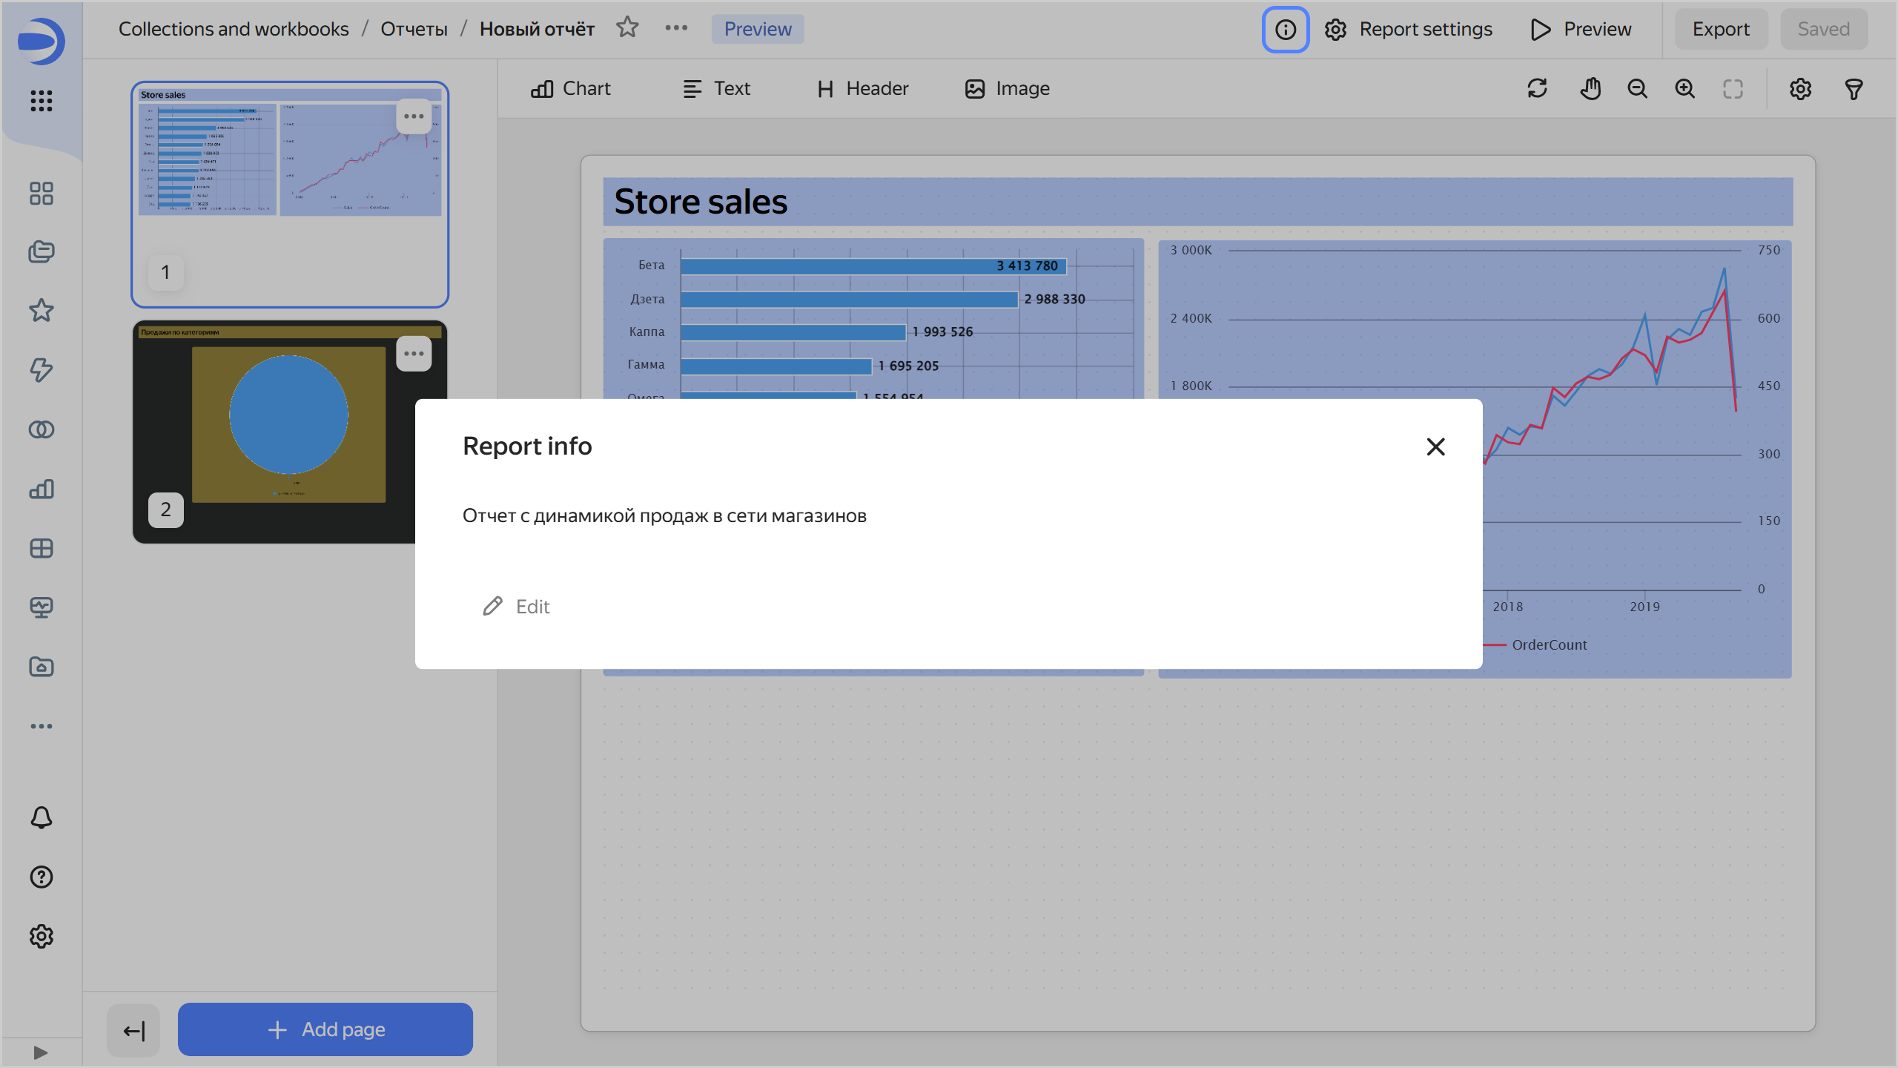Click the zoom out magnifier
The width and height of the screenshot is (1898, 1068).
(1637, 89)
